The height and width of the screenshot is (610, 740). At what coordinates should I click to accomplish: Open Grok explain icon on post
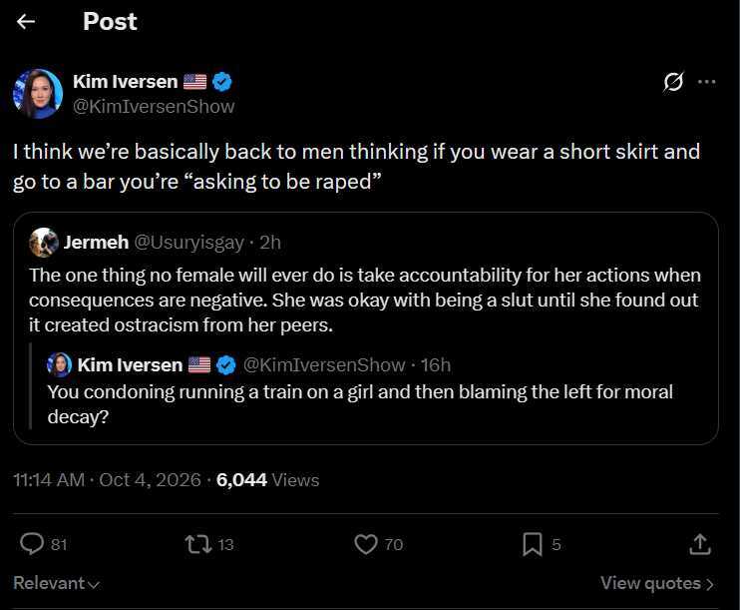pyautogui.click(x=673, y=82)
